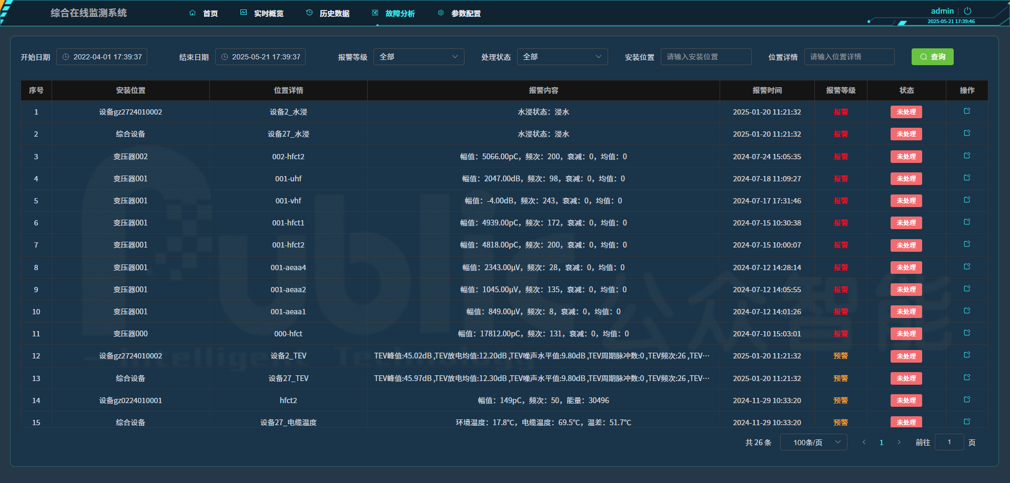This screenshot has height=483, width=1010.
Task: Focus the 位置详情 input field
Action: (849, 57)
